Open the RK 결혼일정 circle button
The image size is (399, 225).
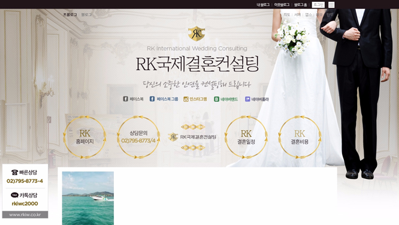pyautogui.click(x=246, y=137)
